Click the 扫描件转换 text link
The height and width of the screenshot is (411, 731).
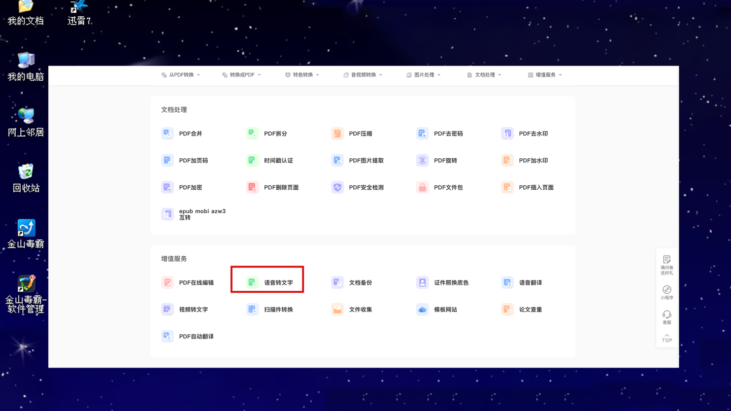(x=279, y=310)
